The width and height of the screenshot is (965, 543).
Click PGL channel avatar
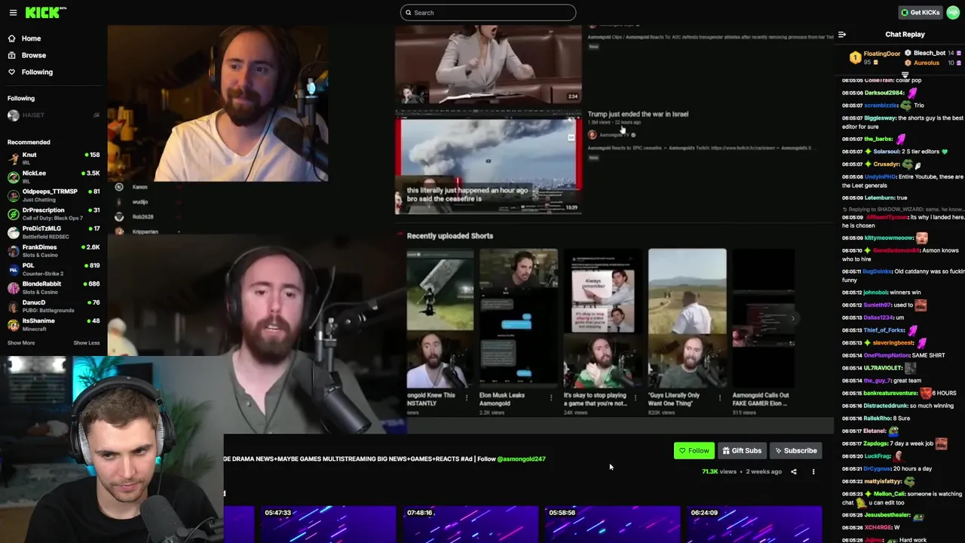click(x=14, y=268)
